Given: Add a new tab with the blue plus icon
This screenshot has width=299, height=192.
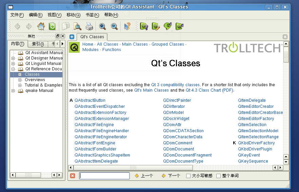Looking at the screenshot, I should click(x=72, y=37).
